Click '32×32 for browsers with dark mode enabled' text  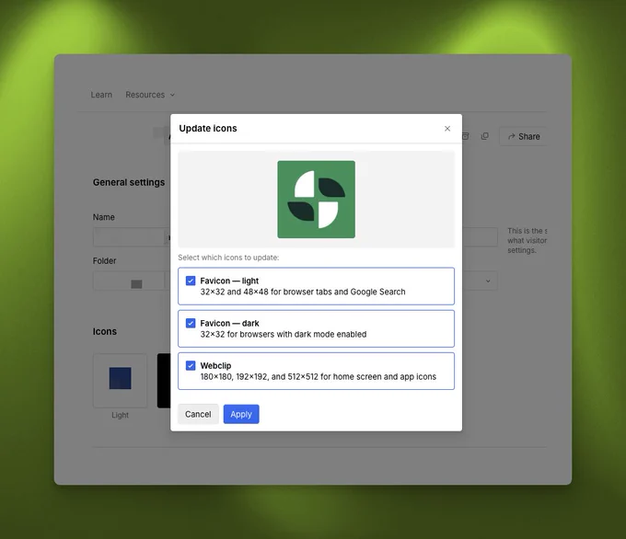284,334
